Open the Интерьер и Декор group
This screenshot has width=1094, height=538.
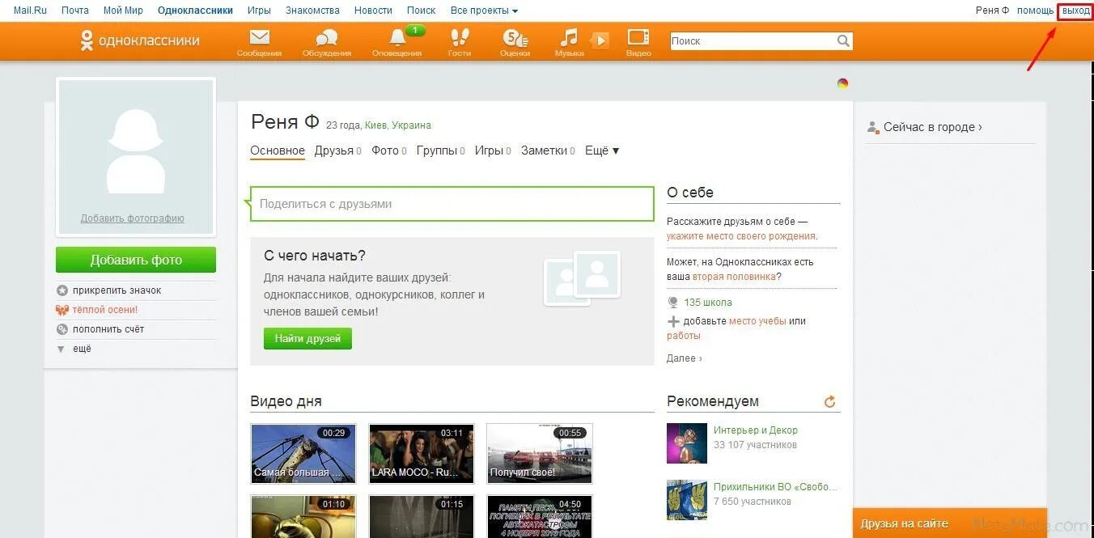pos(755,430)
